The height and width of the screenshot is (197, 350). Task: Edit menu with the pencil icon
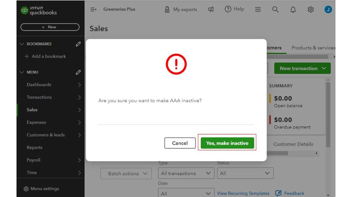coord(78,72)
